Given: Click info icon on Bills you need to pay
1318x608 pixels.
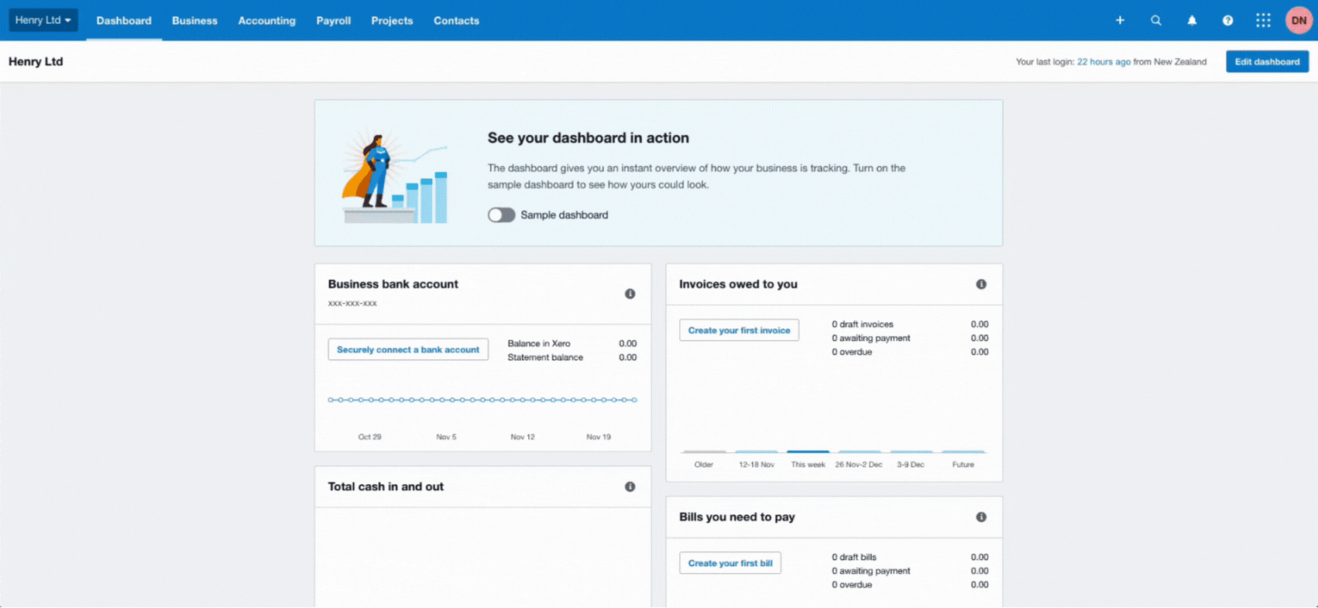Looking at the screenshot, I should [981, 517].
